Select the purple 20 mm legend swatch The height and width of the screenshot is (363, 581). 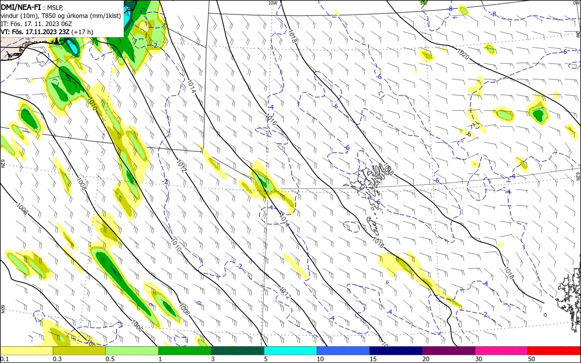click(x=449, y=351)
